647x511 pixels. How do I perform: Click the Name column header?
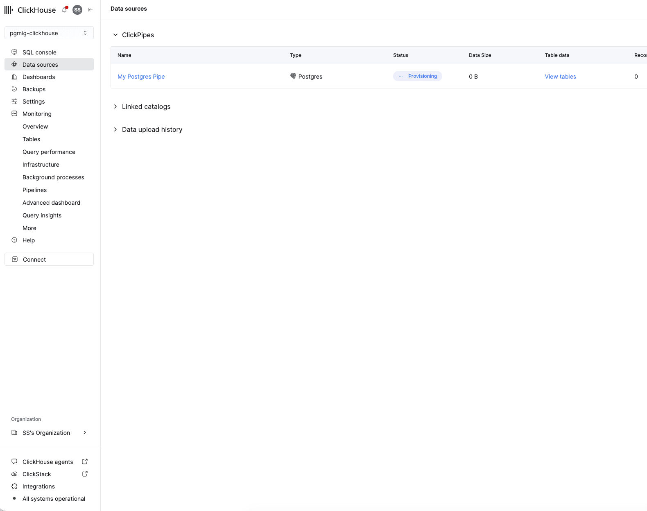pyautogui.click(x=124, y=55)
